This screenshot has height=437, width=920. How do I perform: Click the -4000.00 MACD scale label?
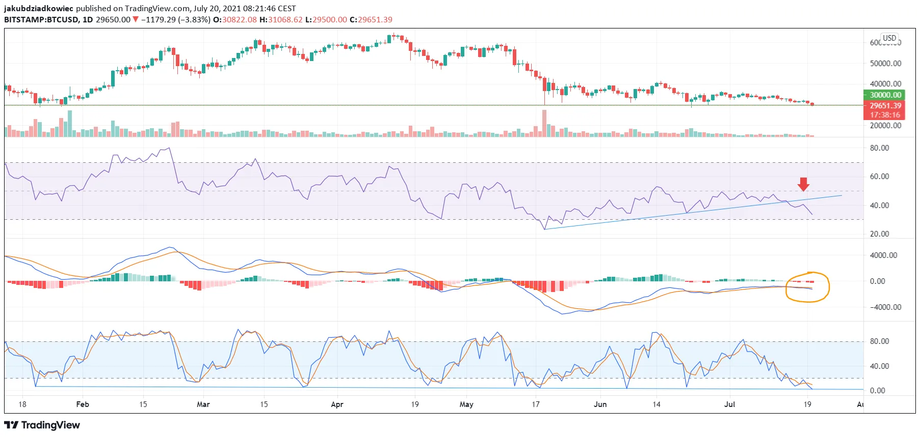pos(884,307)
